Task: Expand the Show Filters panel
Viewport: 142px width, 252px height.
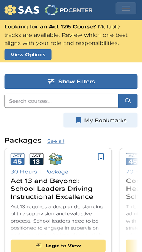Action: click(x=71, y=82)
